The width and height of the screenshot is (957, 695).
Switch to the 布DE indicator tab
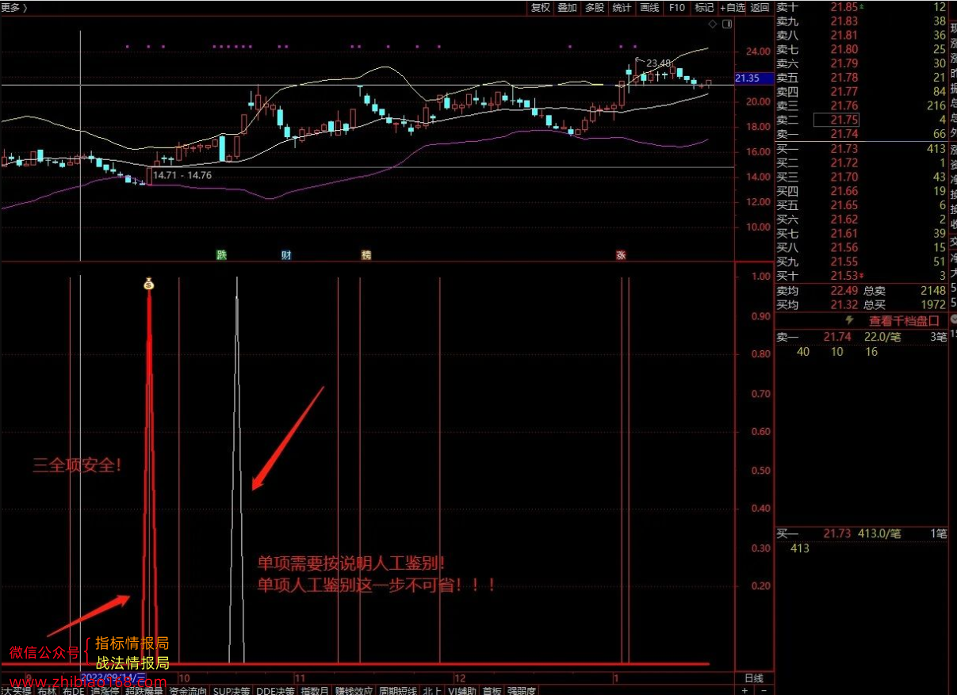coord(73,690)
